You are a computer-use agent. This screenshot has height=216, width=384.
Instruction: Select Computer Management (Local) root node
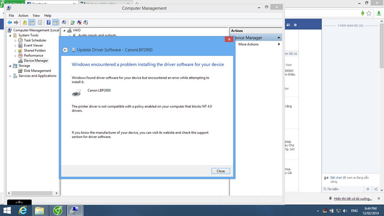point(36,30)
